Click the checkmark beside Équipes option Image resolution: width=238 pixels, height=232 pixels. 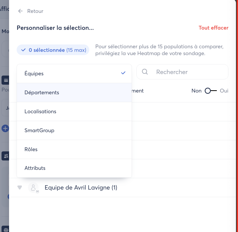pos(123,73)
